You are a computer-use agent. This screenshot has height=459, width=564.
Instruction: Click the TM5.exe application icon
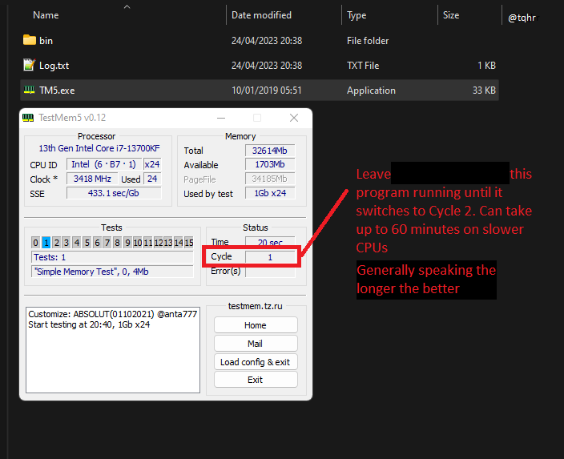pyautogui.click(x=30, y=91)
